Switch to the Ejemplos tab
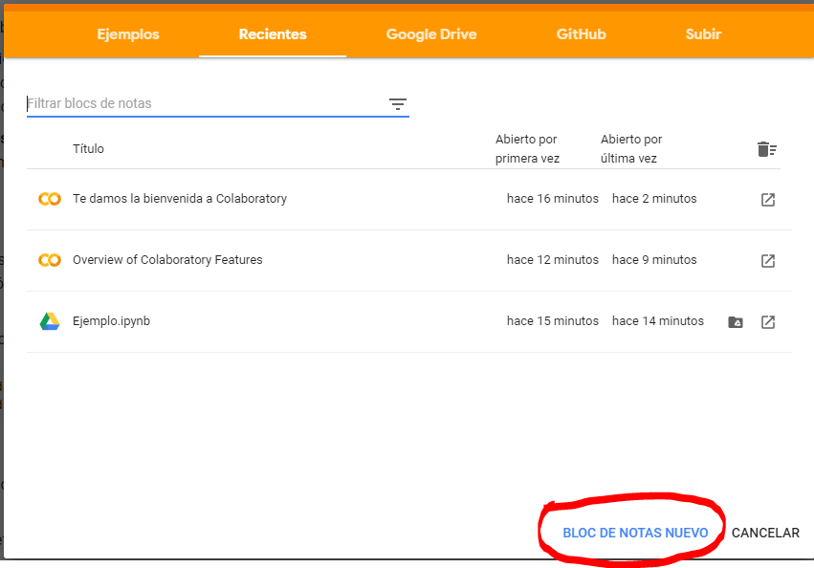 tap(128, 34)
